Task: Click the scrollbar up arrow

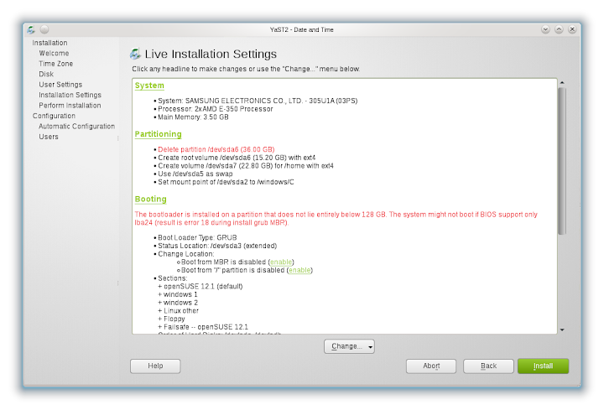Action: click(562, 83)
